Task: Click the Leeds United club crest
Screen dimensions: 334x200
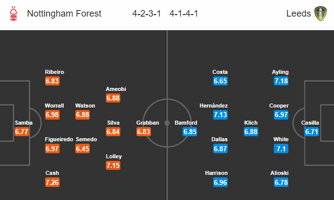Action: [320, 14]
